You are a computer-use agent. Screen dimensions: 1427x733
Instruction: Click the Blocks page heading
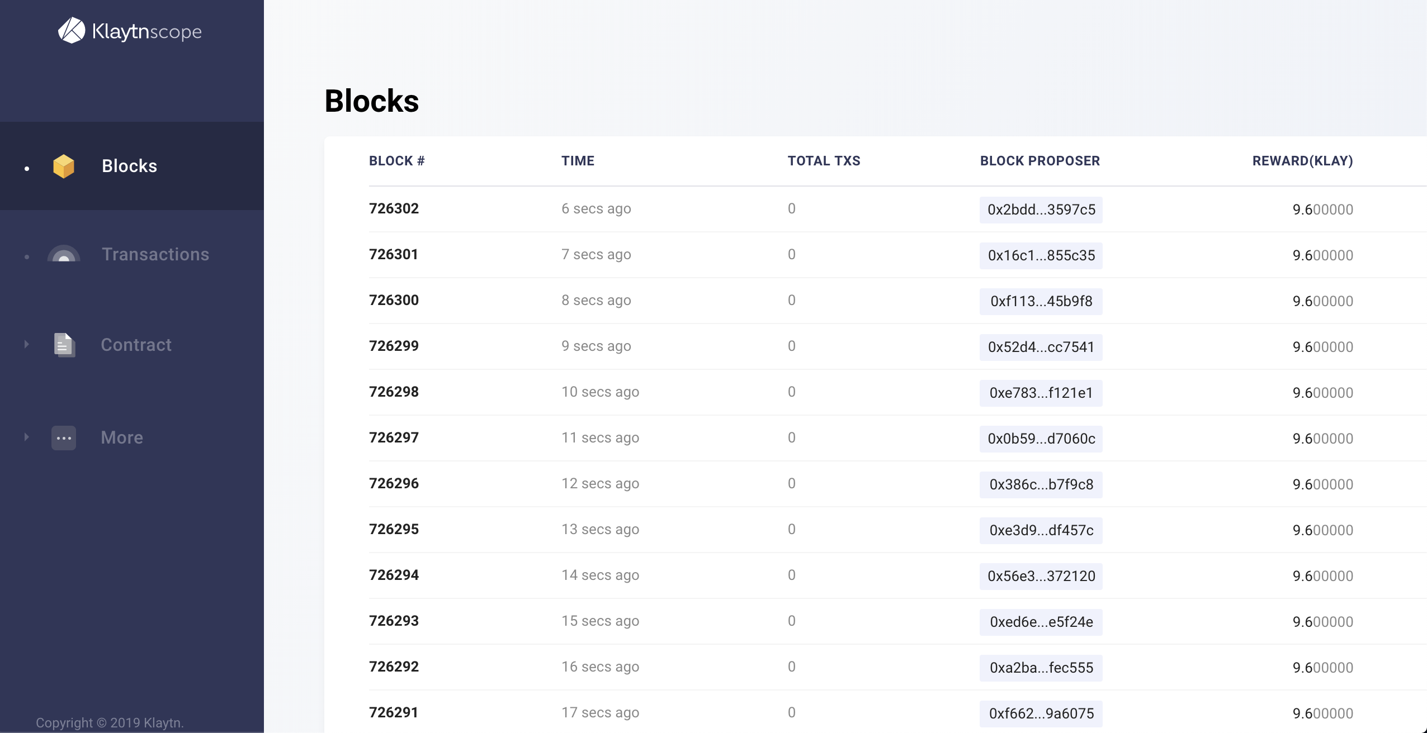(x=372, y=101)
